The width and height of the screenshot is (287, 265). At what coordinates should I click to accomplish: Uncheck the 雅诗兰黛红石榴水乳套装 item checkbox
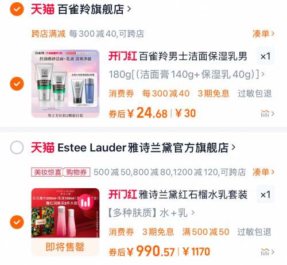[17, 222]
